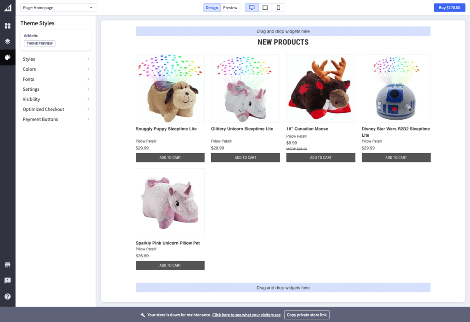Click the $29.99 Glittery Unicorn price
470x322 pixels.
[x=217, y=148]
